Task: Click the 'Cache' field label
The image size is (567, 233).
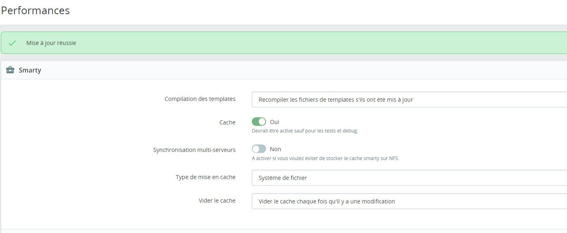Action: tap(228, 122)
